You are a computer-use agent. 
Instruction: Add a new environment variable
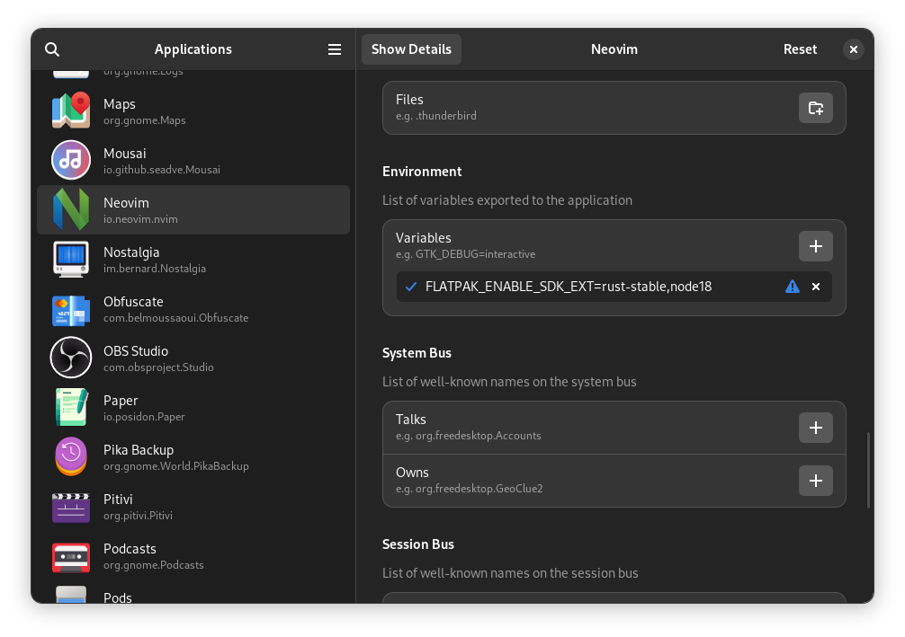tap(815, 245)
